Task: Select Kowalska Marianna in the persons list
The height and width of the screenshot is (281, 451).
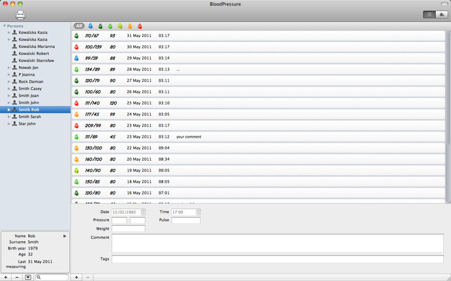Action: click(36, 47)
